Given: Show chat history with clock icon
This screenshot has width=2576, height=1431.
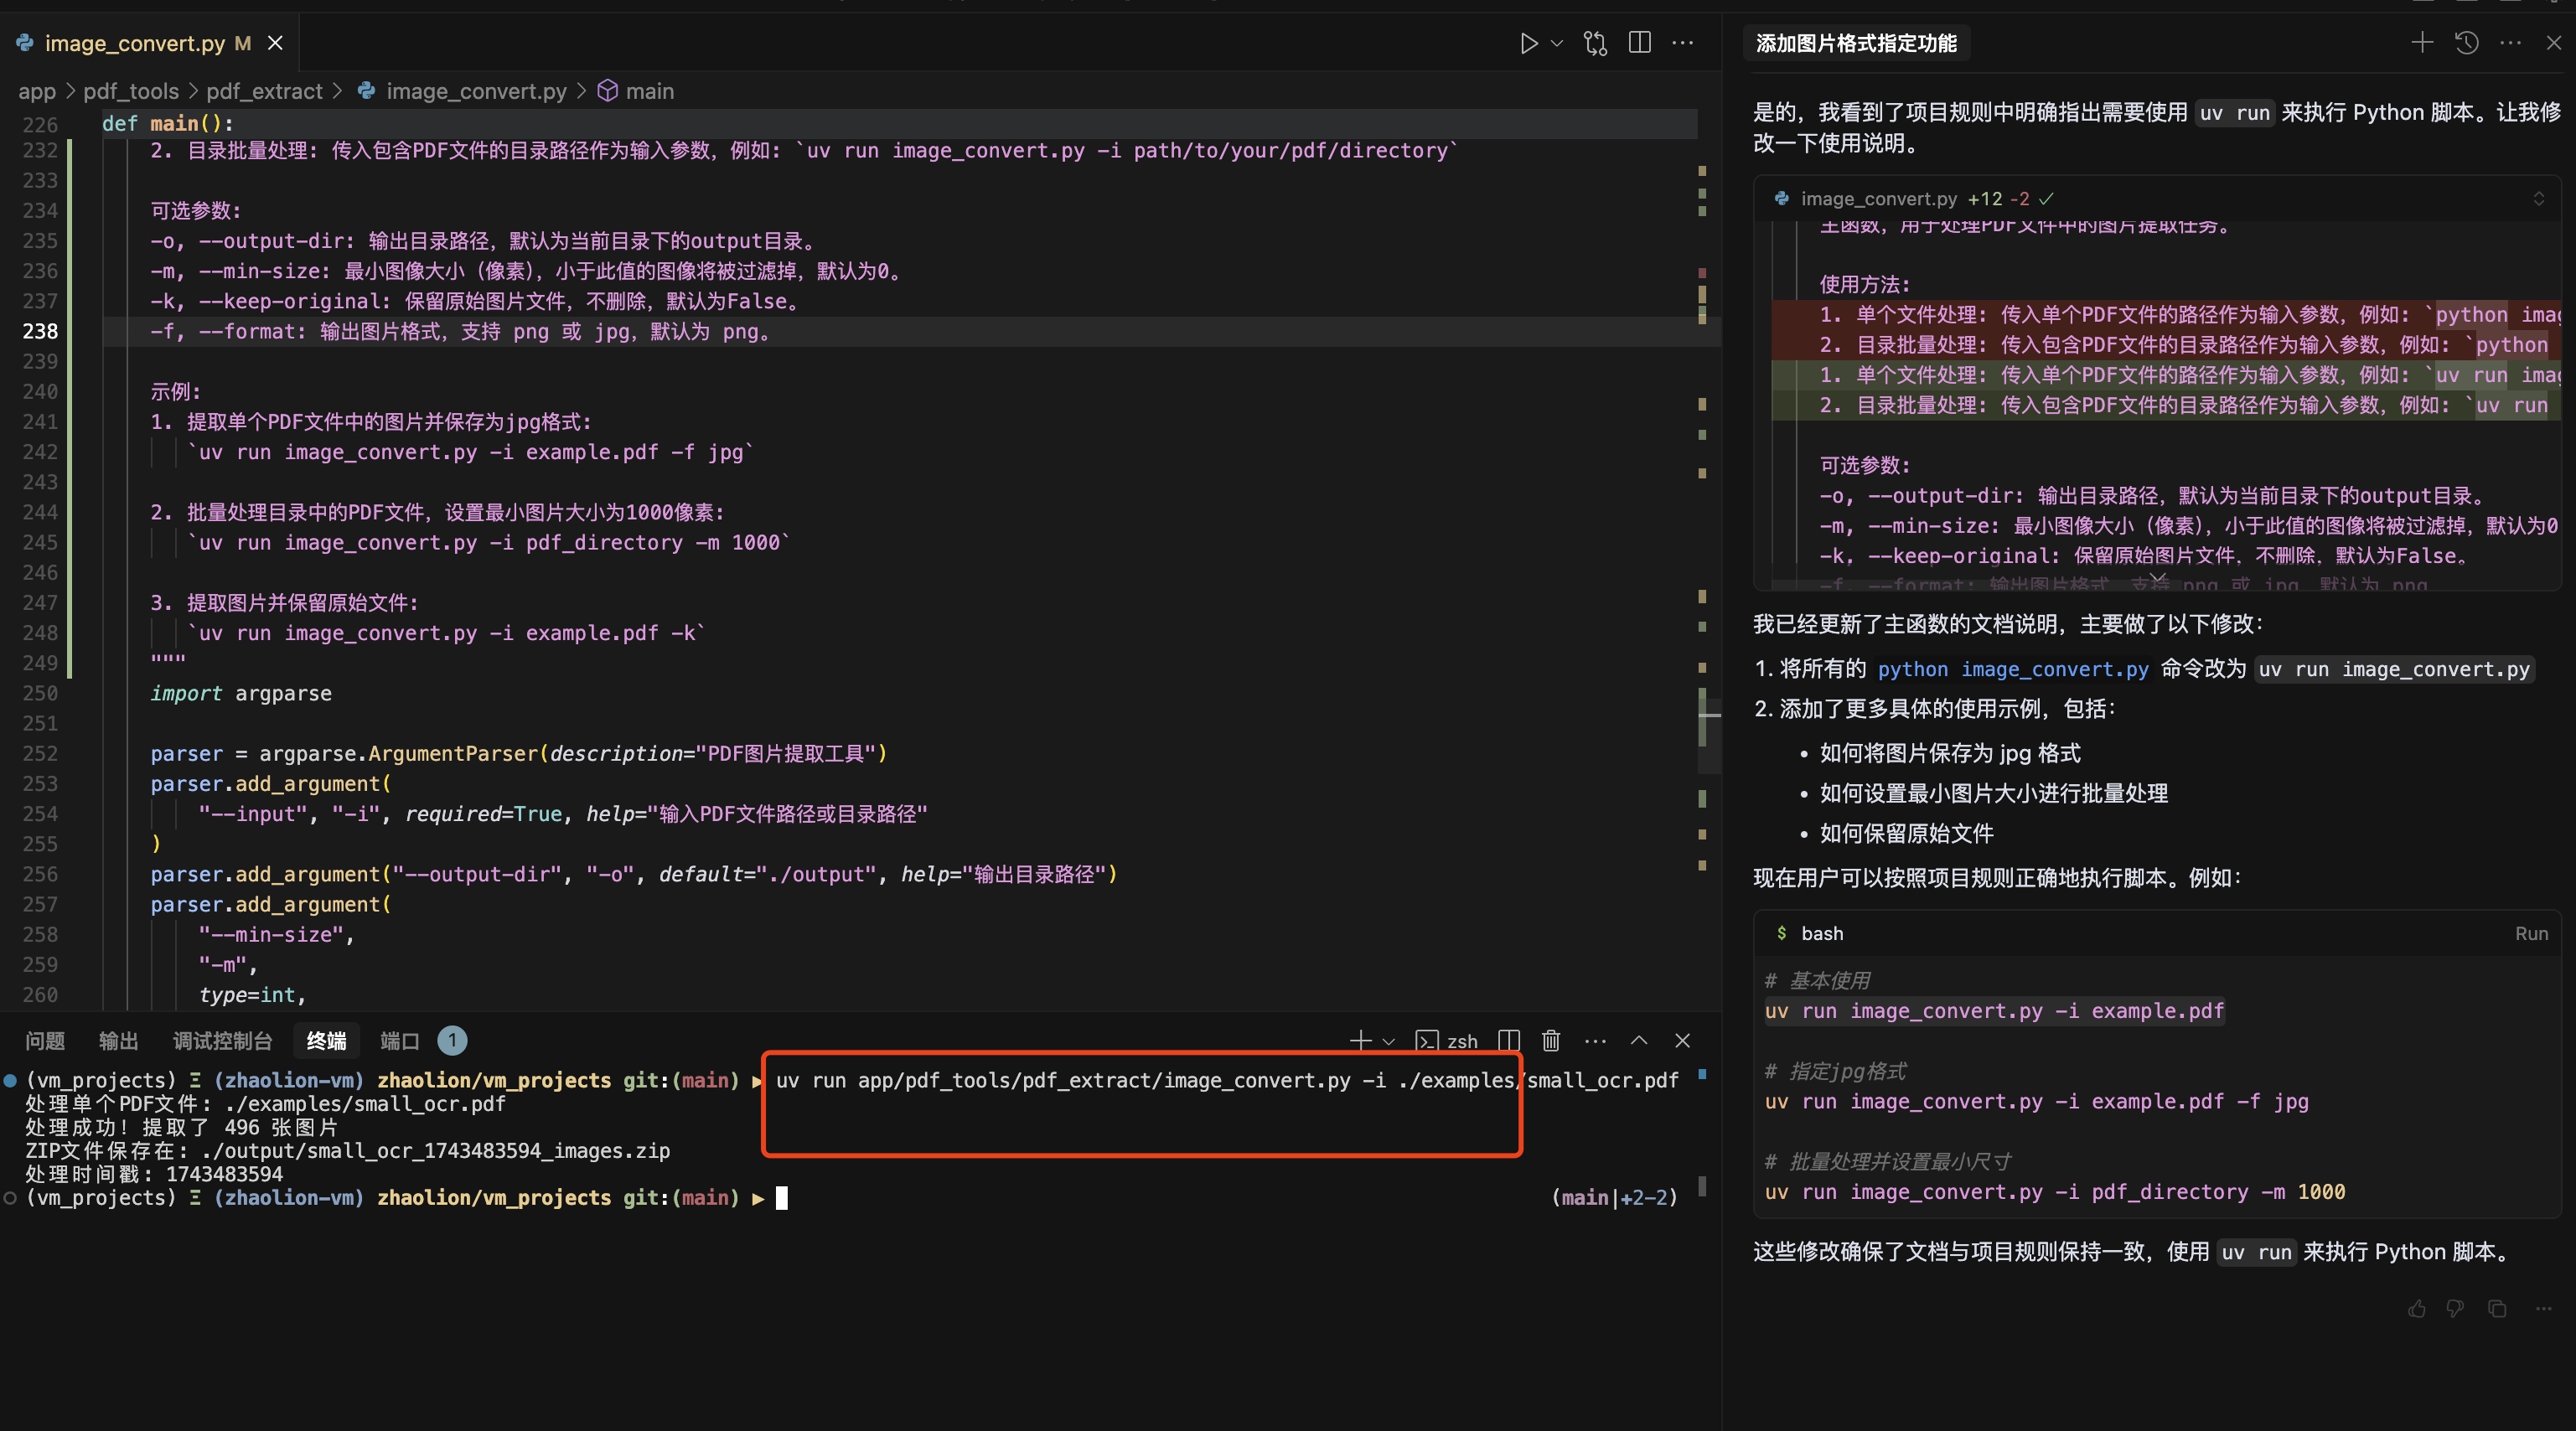Looking at the screenshot, I should point(2466,43).
